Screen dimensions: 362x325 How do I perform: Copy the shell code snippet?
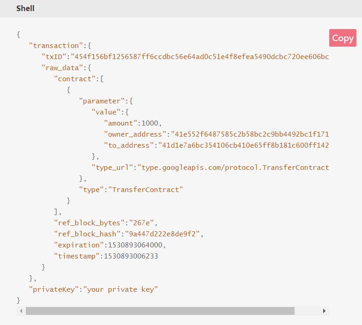343,38
